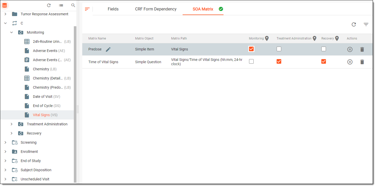This screenshot has height=187, width=376.
Task: Expand the Treatment Administration tree node
Action: tap(11, 124)
